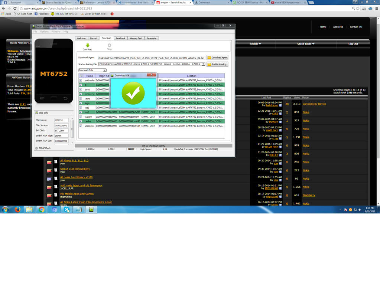Toggle the select-all checkbox in table header
This screenshot has height=285, width=380.
(x=81, y=76)
